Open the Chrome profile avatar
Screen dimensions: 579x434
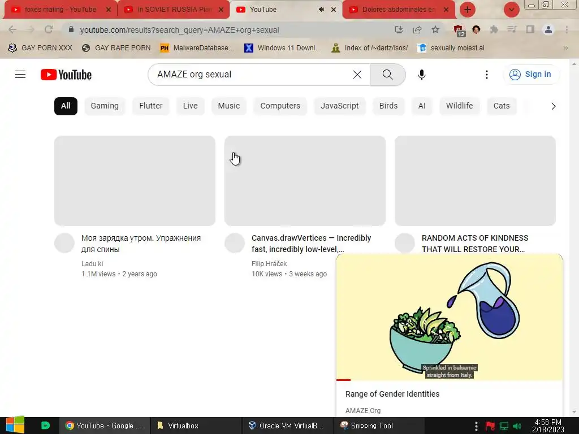pyautogui.click(x=548, y=29)
